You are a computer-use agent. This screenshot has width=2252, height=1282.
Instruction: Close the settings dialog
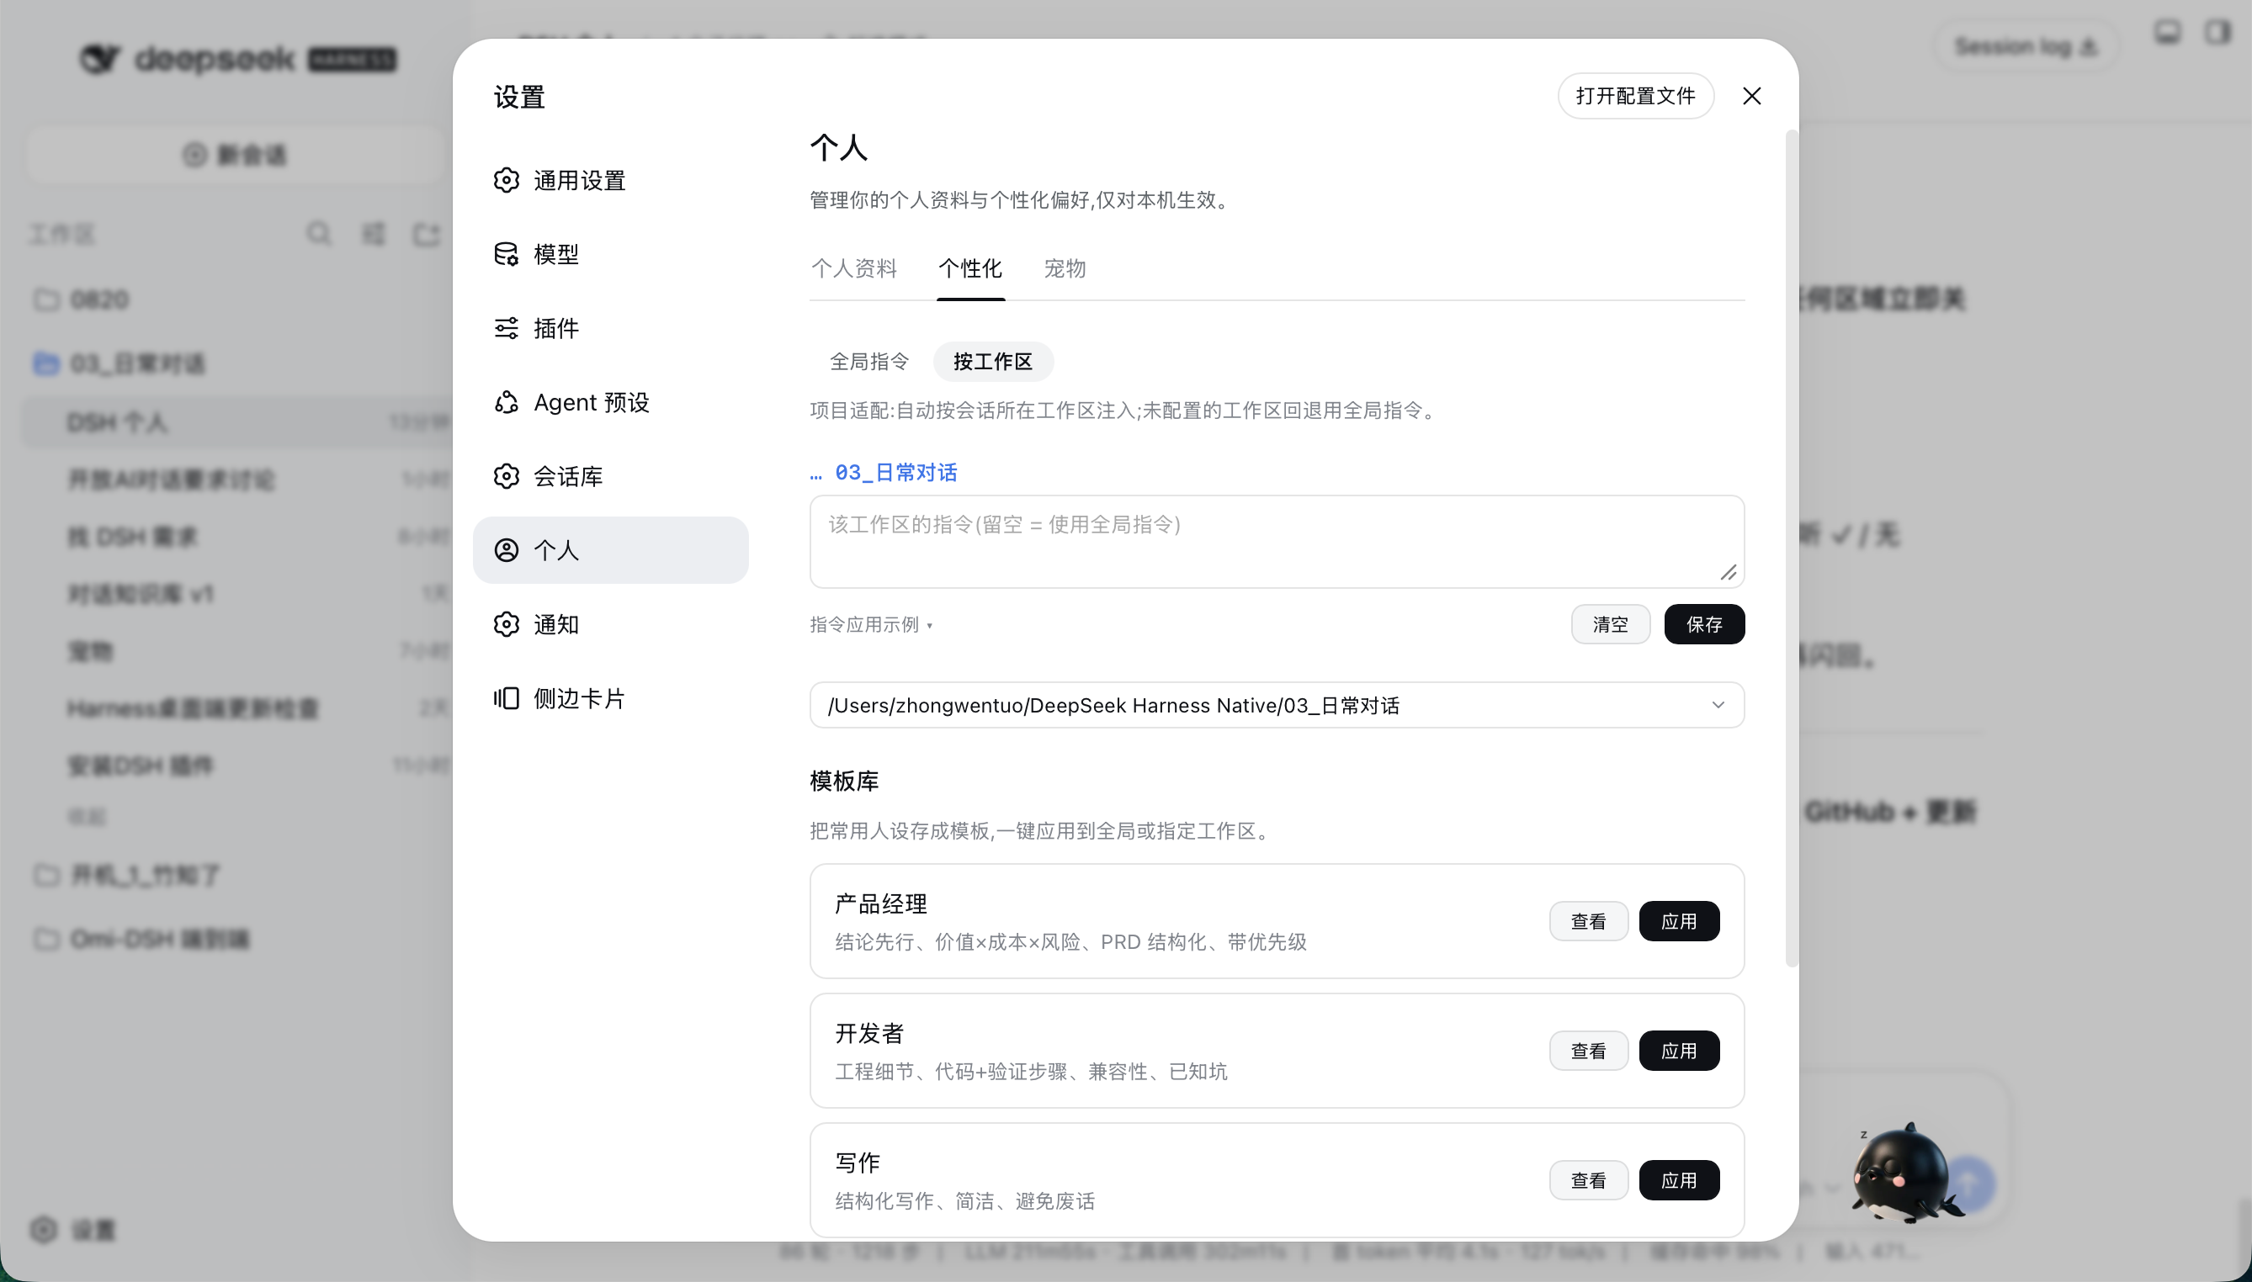tap(1752, 96)
